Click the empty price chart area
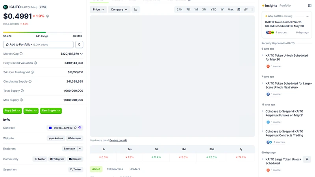This screenshot has width=315, height=177. [172, 76]
